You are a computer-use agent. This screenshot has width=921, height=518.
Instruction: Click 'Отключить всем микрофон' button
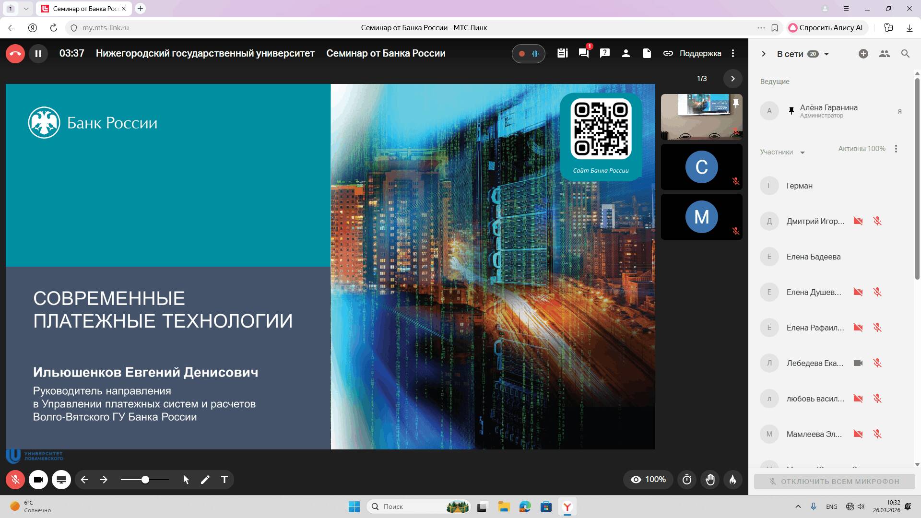pyautogui.click(x=834, y=482)
